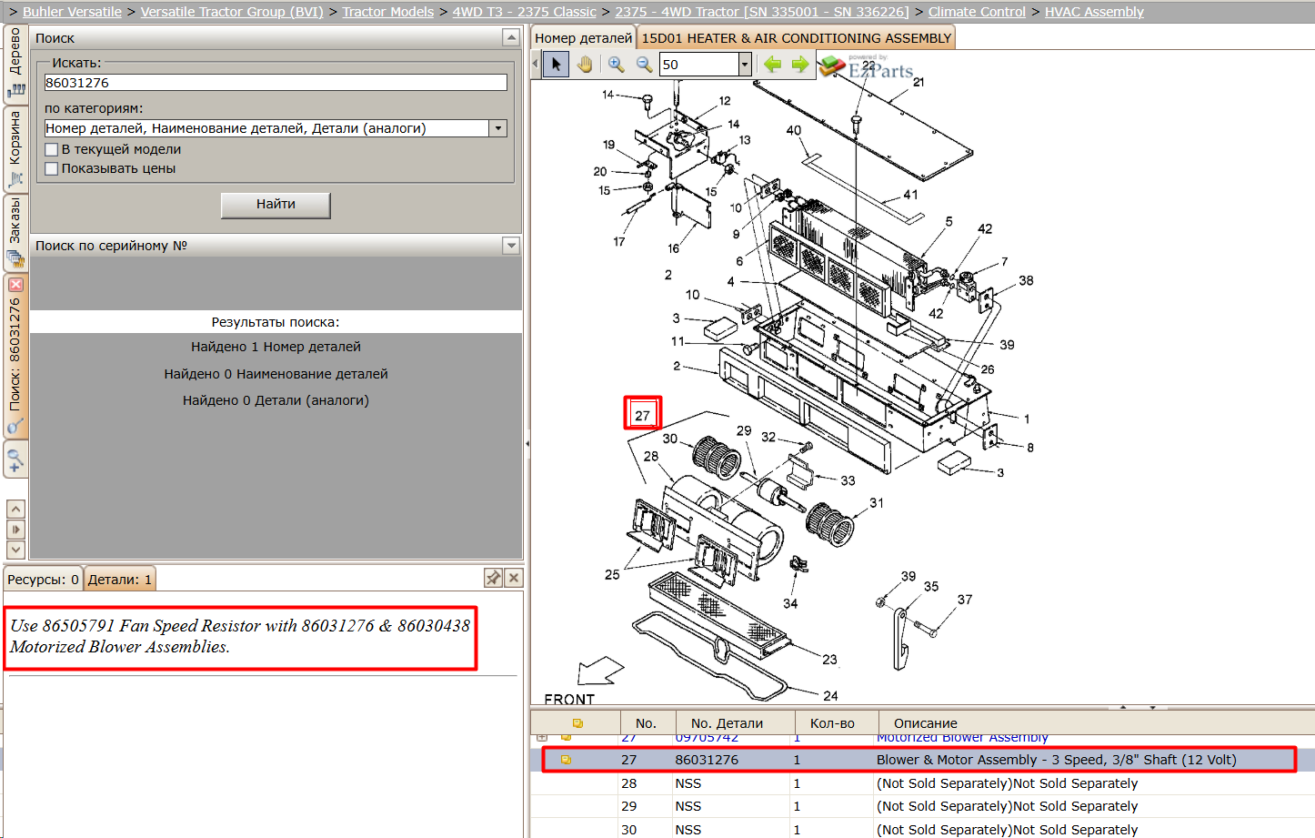Open the zoom level dropdown
Screen dimensions: 1315x838
pos(745,64)
